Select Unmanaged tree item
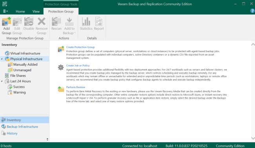Image resolution: width=255 pixels, height=148 pixels. click(x=22, y=70)
